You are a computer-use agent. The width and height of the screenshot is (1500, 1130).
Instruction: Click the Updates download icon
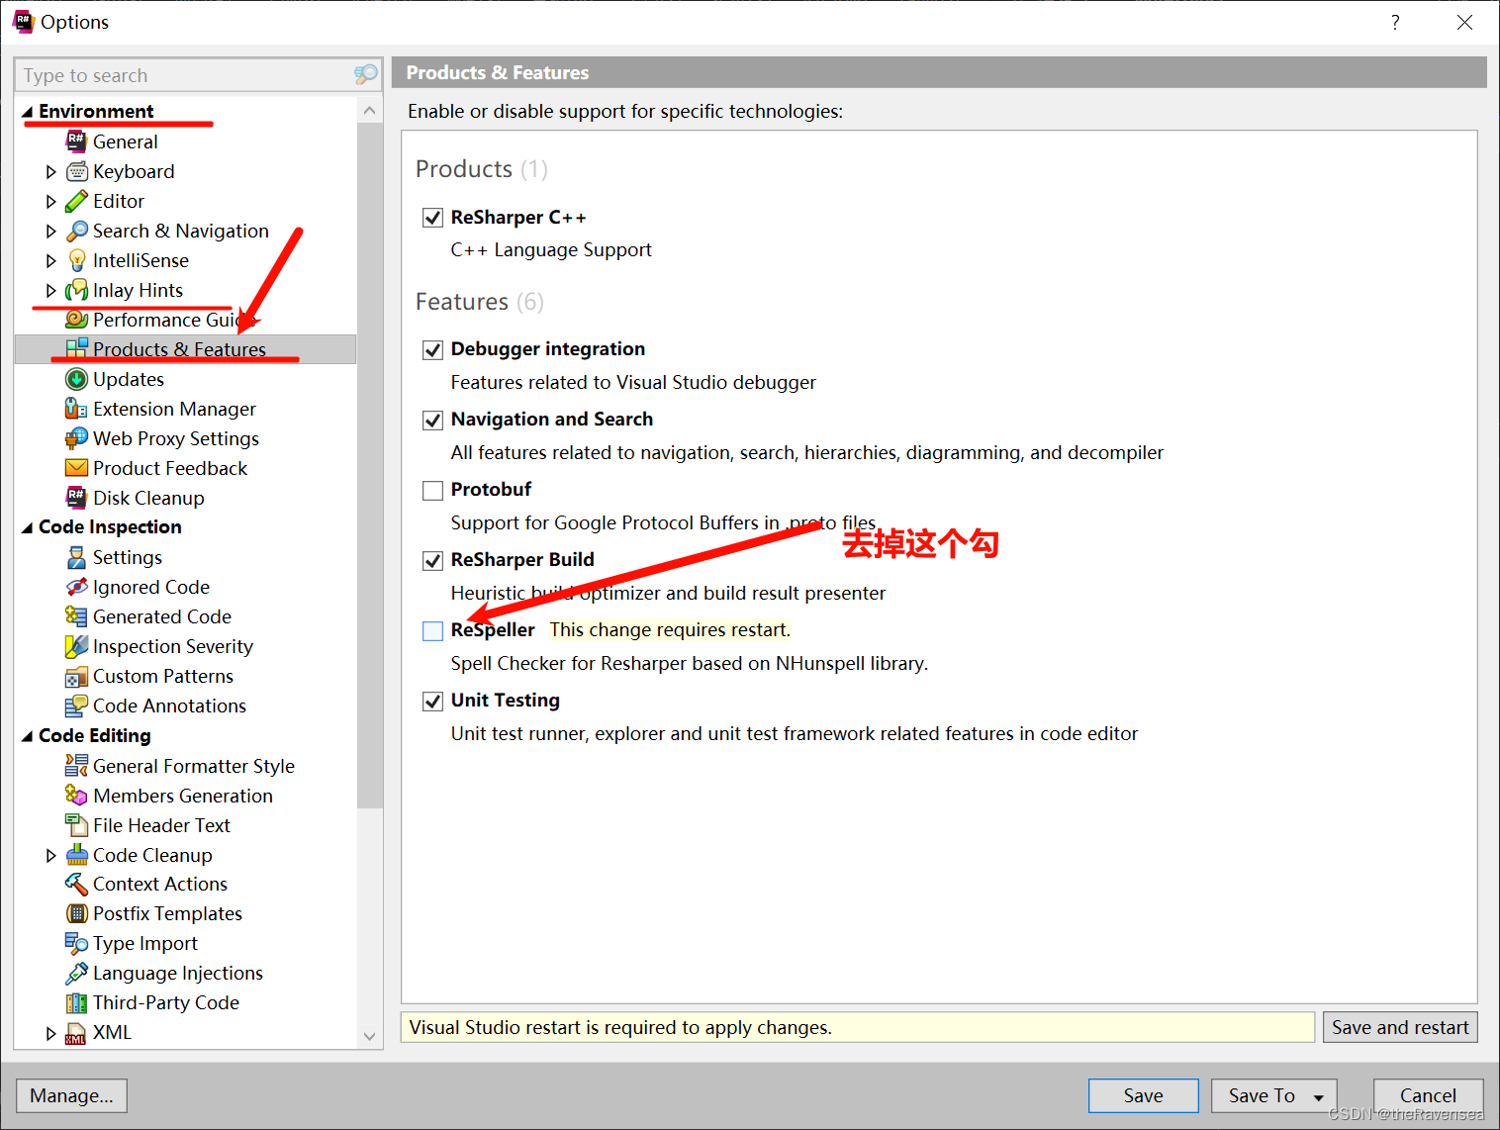click(76, 379)
